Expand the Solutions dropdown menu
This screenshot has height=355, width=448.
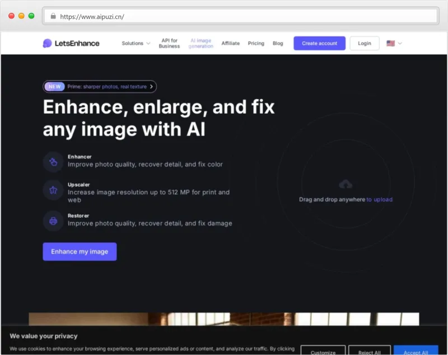click(x=136, y=44)
